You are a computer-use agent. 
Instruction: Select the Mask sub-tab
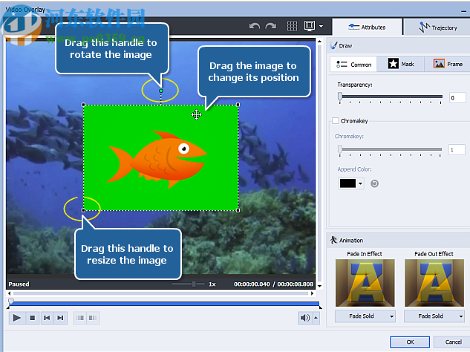(401, 64)
